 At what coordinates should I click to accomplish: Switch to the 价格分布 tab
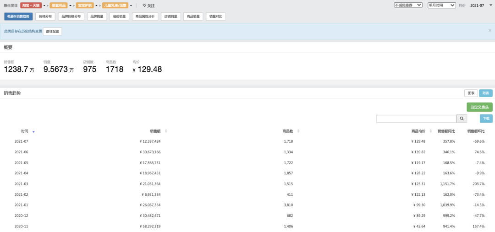[x=45, y=17]
